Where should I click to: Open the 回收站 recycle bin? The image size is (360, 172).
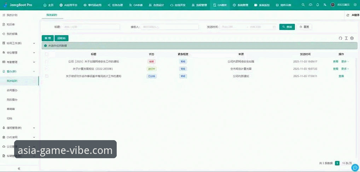[62, 38]
